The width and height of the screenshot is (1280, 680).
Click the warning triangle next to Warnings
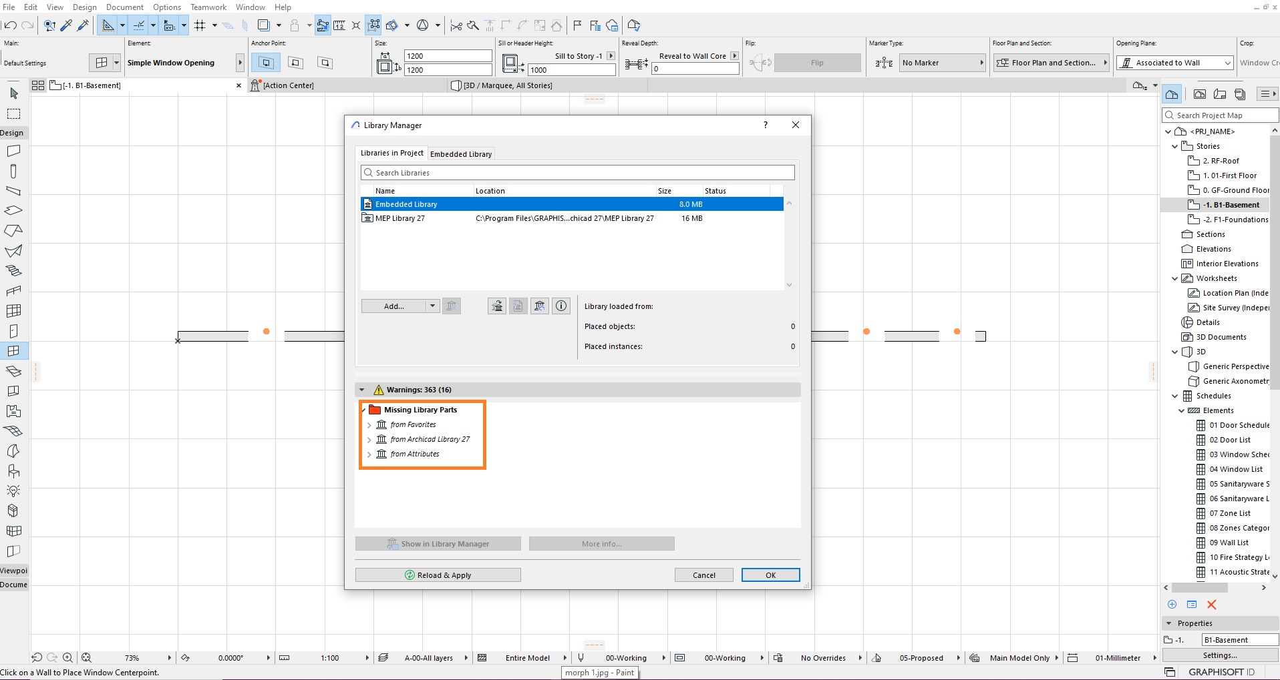pyautogui.click(x=379, y=390)
